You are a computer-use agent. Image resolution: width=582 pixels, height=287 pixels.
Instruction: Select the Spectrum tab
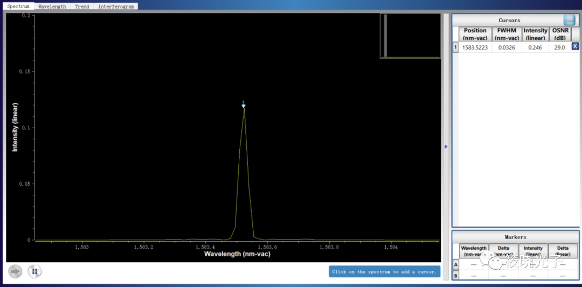pyautogui.click(x=18, y=6)
